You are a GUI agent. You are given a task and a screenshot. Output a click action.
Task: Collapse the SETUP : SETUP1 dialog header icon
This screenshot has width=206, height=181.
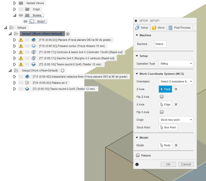(136, 21)
